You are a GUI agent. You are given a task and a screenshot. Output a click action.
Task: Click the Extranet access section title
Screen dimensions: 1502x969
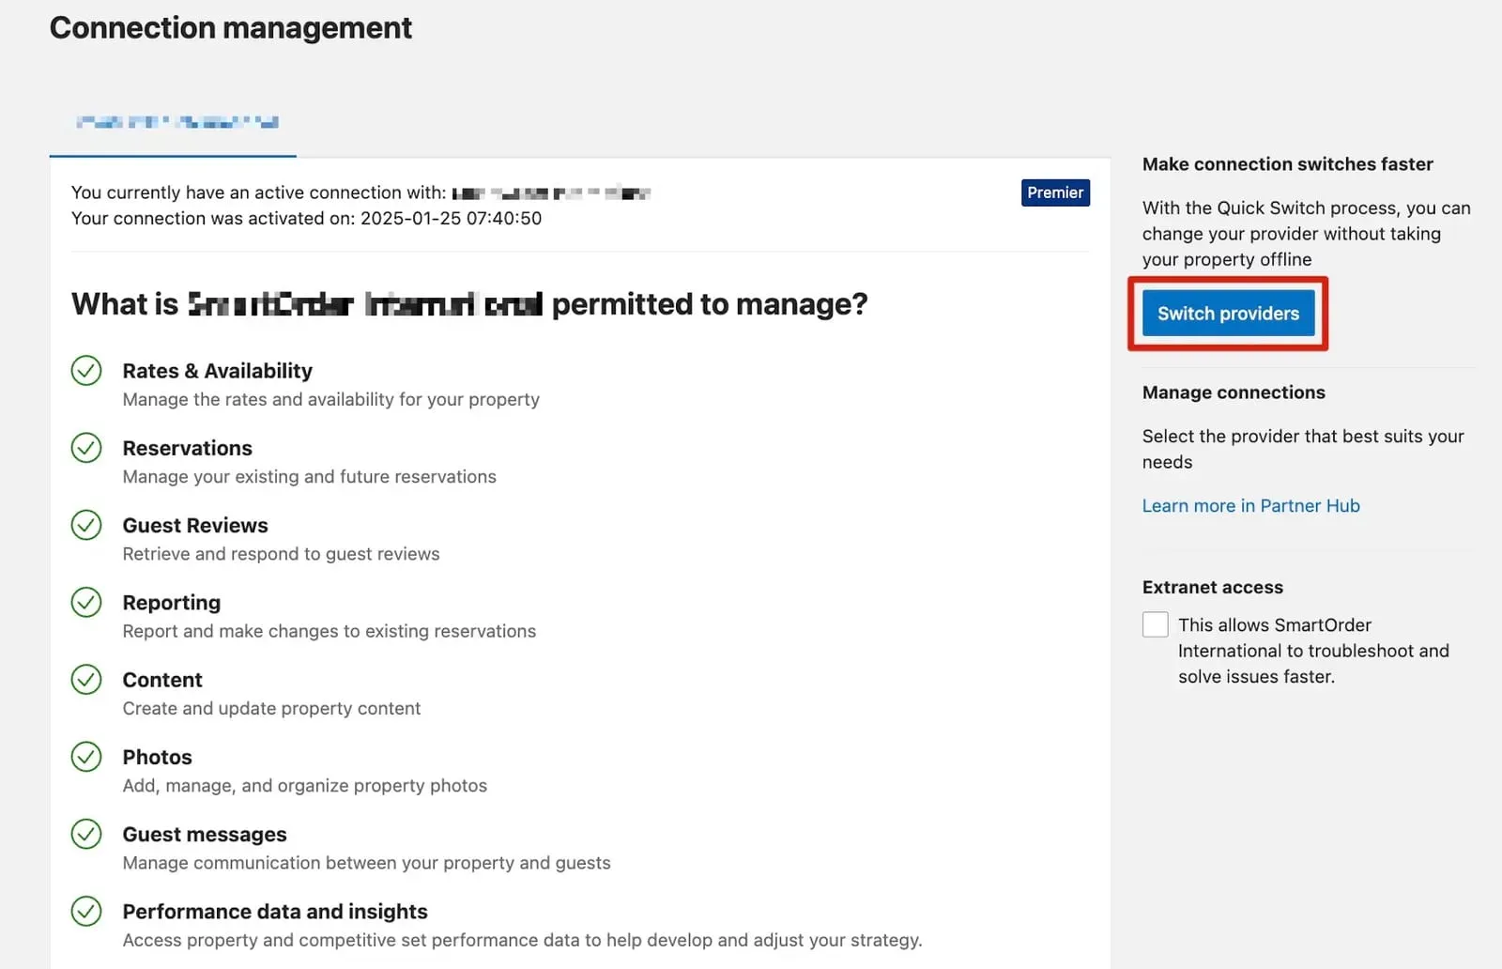1212,587
